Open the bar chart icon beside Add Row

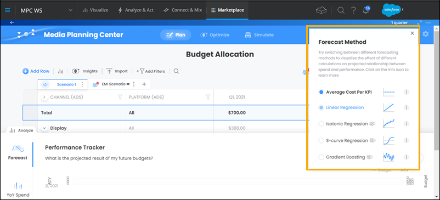coord(60,71)
